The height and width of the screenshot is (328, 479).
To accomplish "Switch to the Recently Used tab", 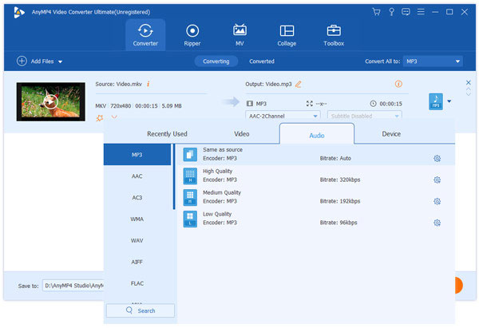I will tap(167, 134).
